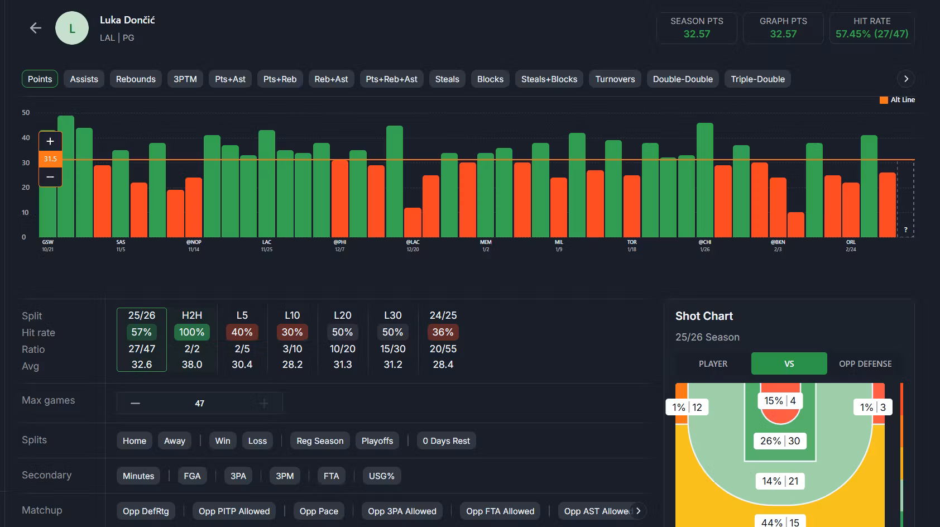Screen dimensions: 940x527
Task: Increase max games with plus icon
Action: click(x=264, y=403)
